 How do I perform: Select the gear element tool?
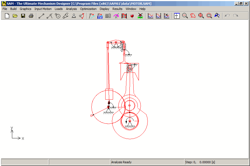pos(57,16)
